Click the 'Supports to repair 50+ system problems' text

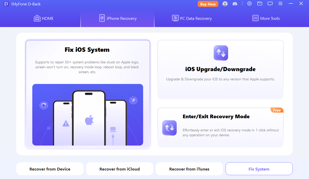[x=87, y=67]
